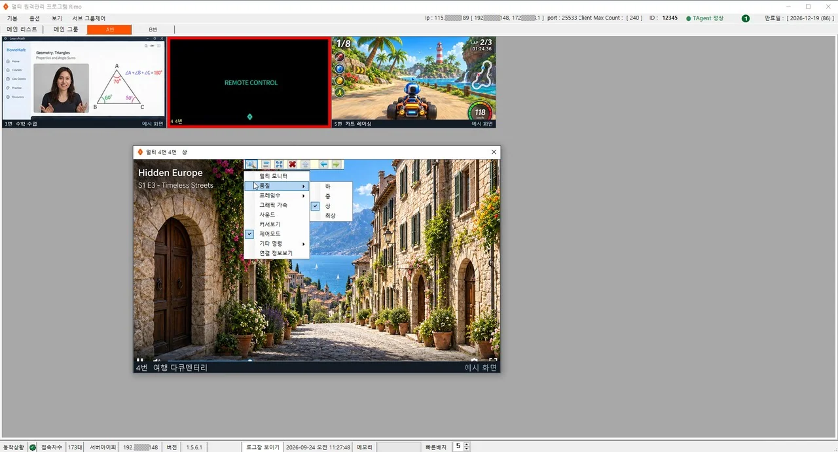Open the 4번 REMOTE CONTROL thumbnail

(x=249, y=82)
